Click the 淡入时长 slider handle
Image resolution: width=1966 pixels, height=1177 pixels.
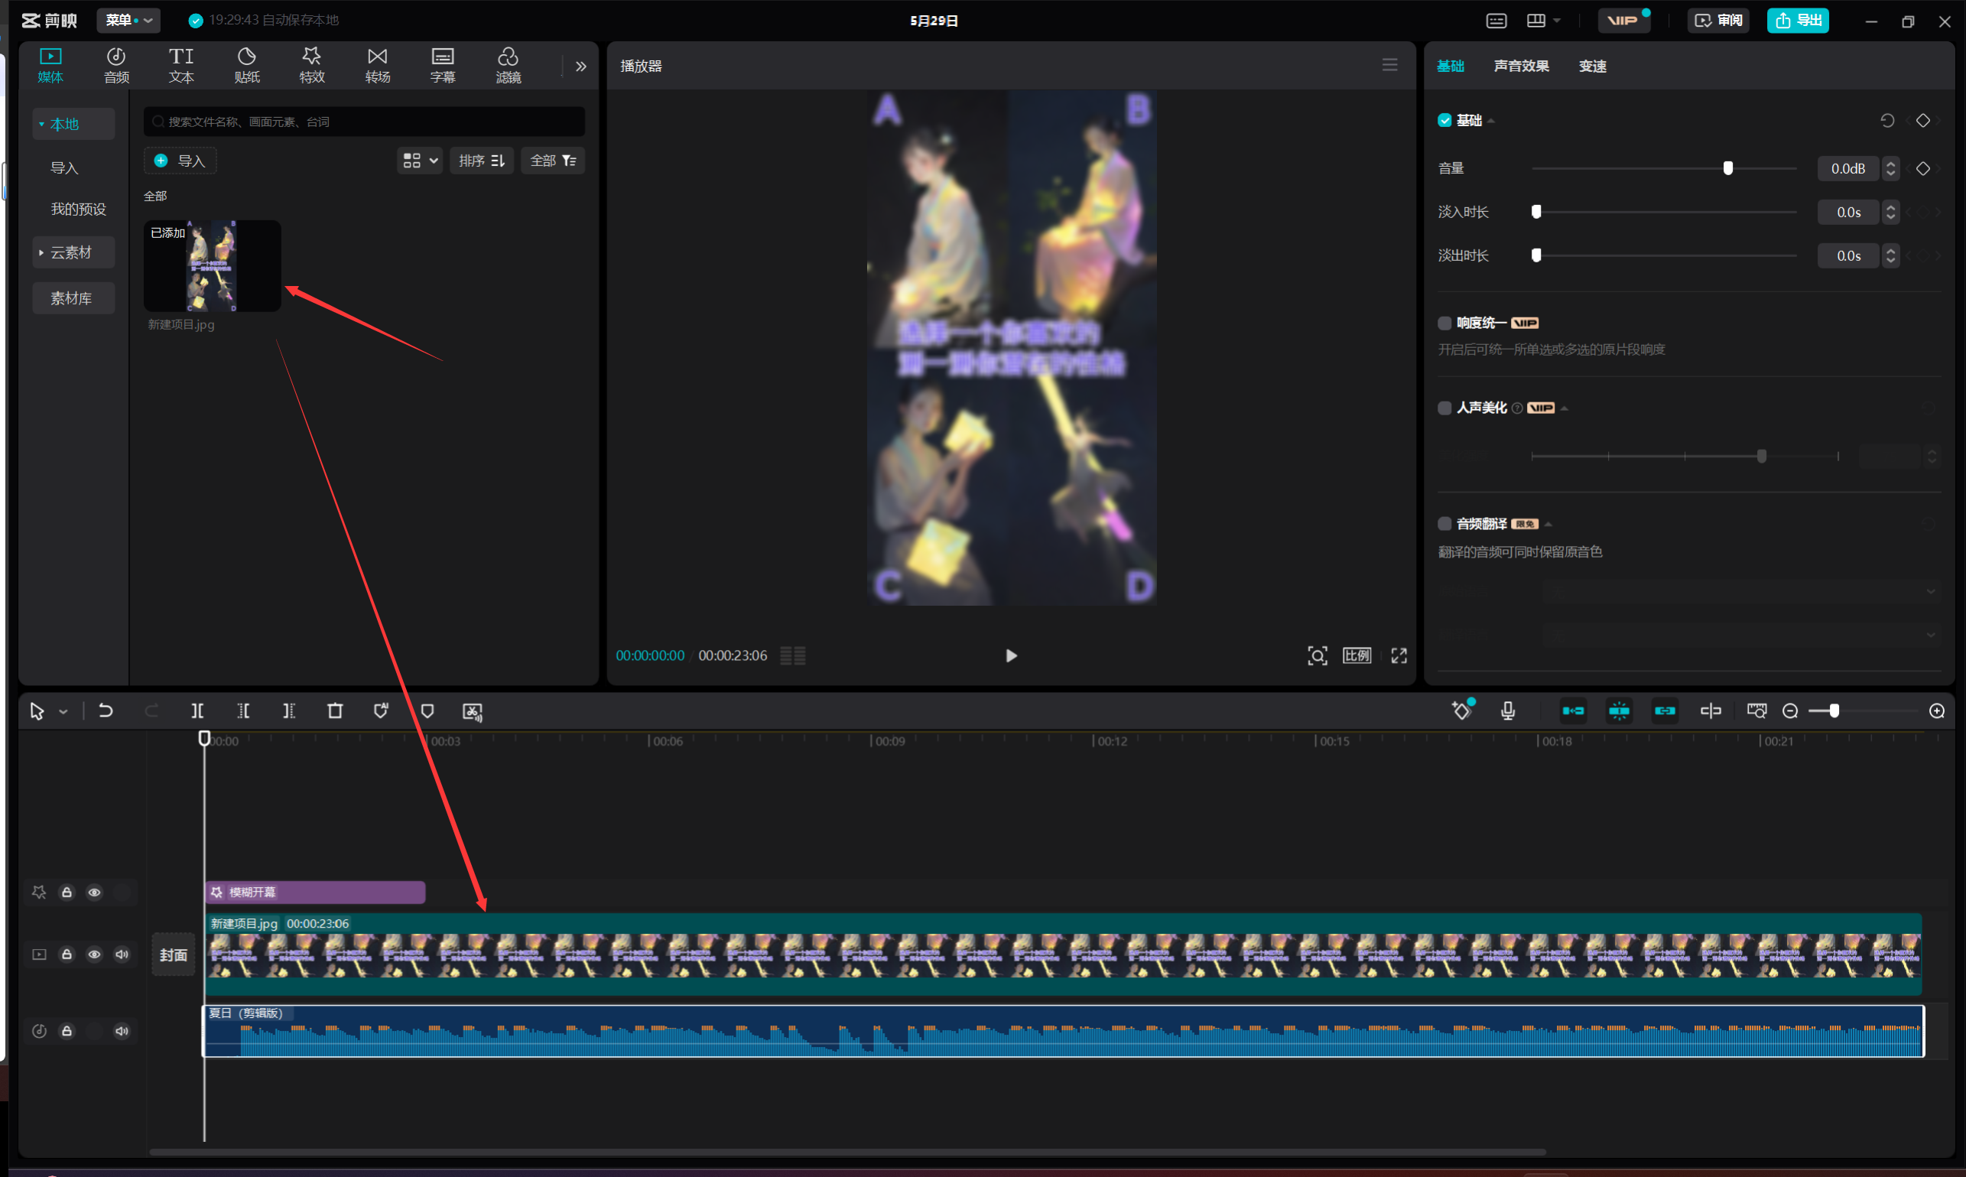tap(1536, 212)
